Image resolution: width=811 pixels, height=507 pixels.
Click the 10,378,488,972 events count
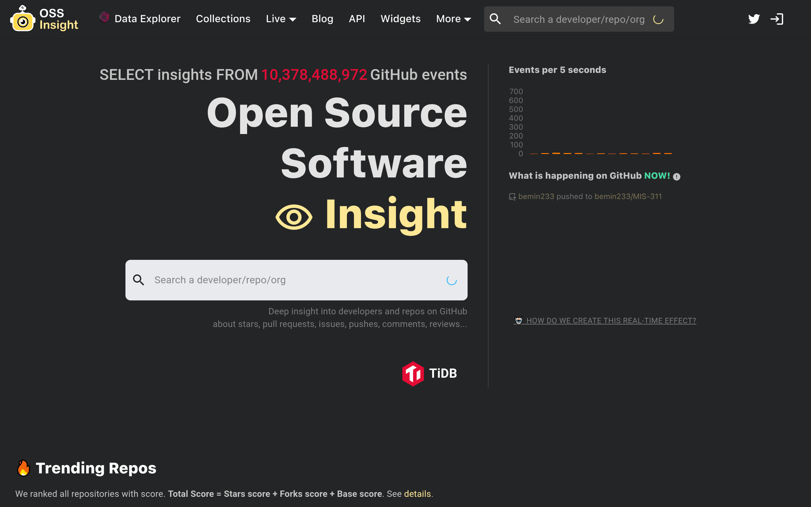coord(314,74)
